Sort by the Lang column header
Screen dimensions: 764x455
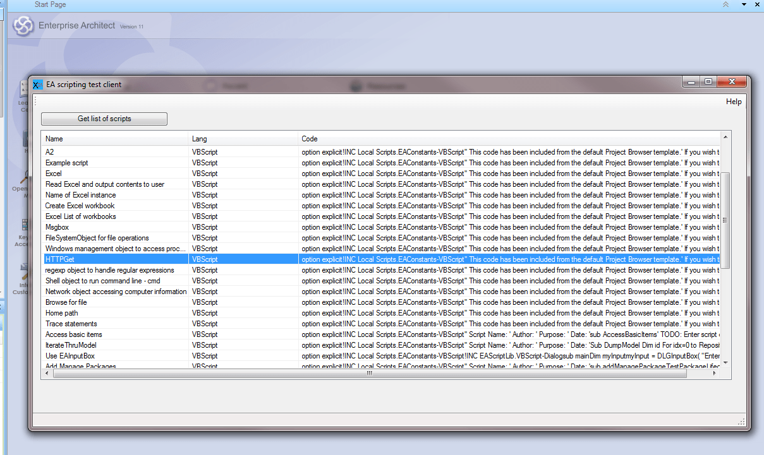243,139
